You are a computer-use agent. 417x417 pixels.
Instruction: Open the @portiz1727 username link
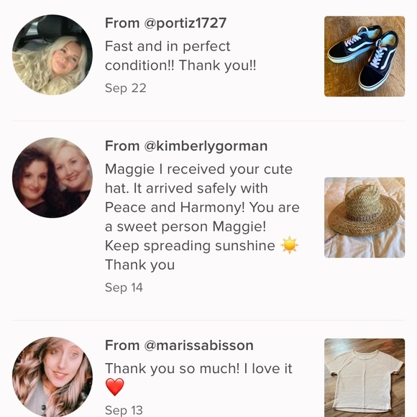click(185, 23)
